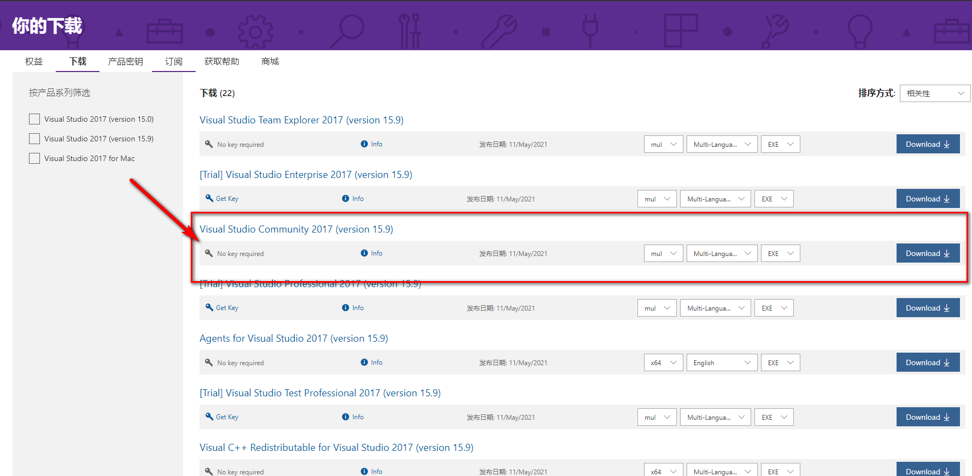Image resolution: width=972 pixels, height=476 pixels.
Task: Click key icon in Agents for Visual Studio row
Action: [x=209, y=362]
